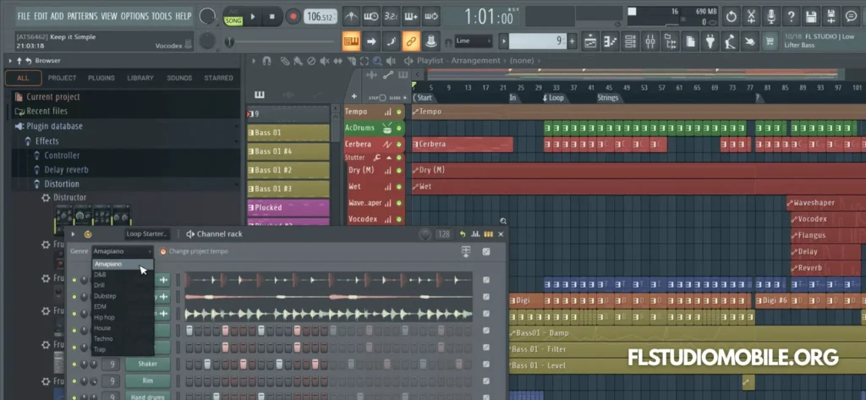Open the tempo tapper icon

tap(730, 41)
